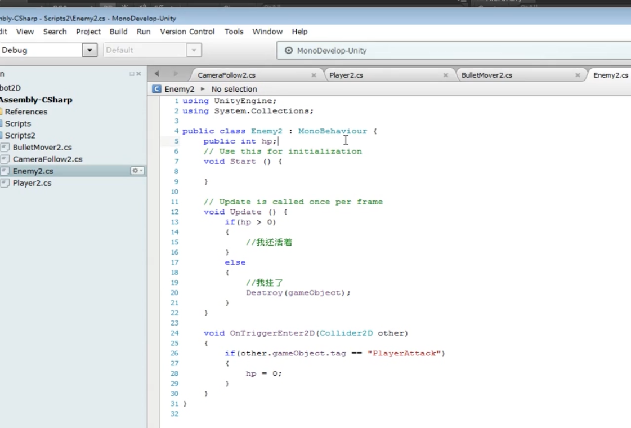Select the References folder in solution tree

[x=26, y=112]
